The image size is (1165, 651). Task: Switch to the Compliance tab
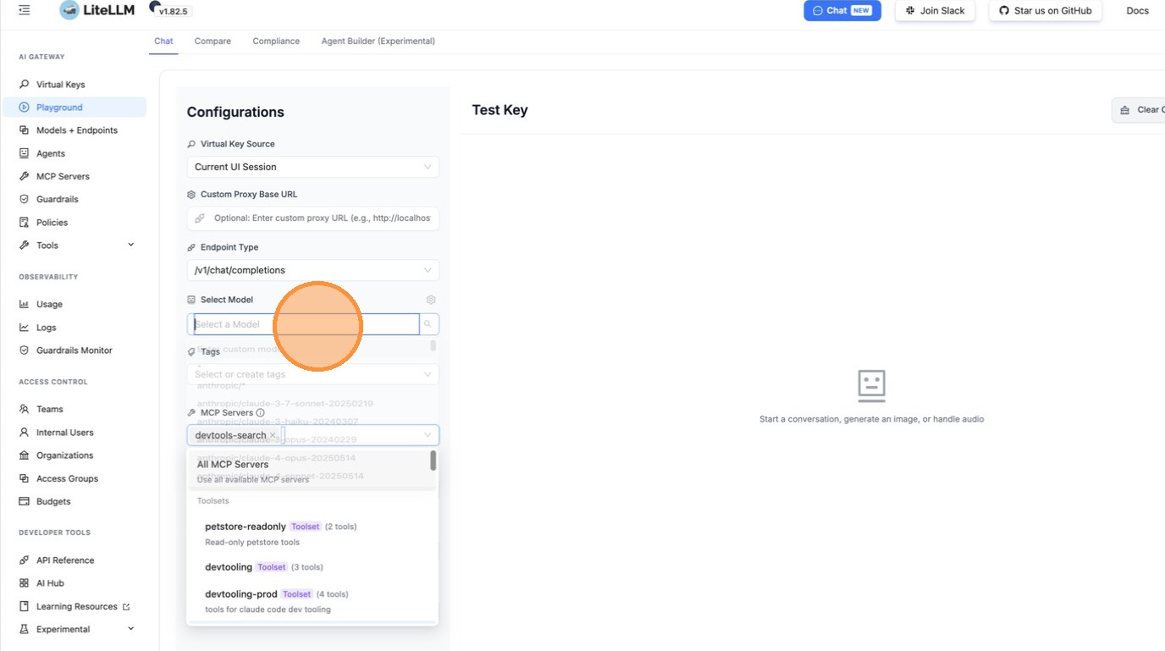276,41
